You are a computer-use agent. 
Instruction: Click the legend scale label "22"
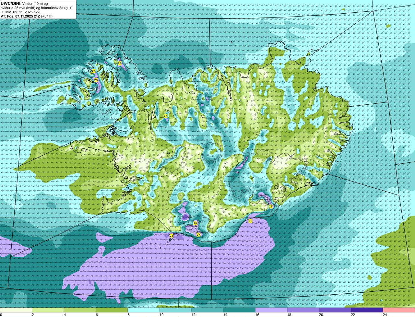click(353, 315)
